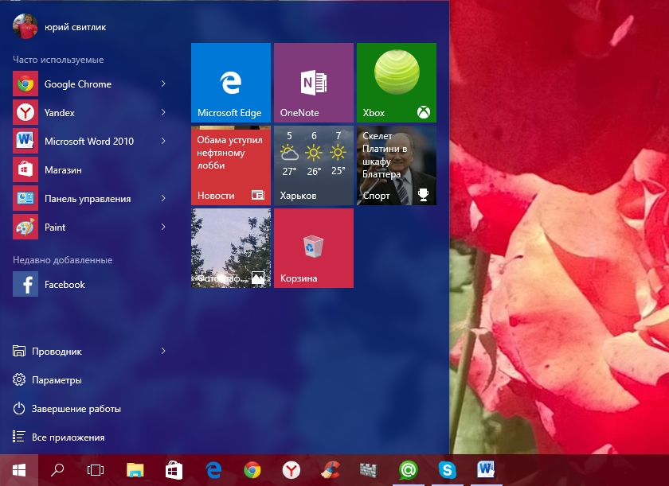669x486 pixels.
Task: Open the Харьков weather tile
Action: (313, 165)
